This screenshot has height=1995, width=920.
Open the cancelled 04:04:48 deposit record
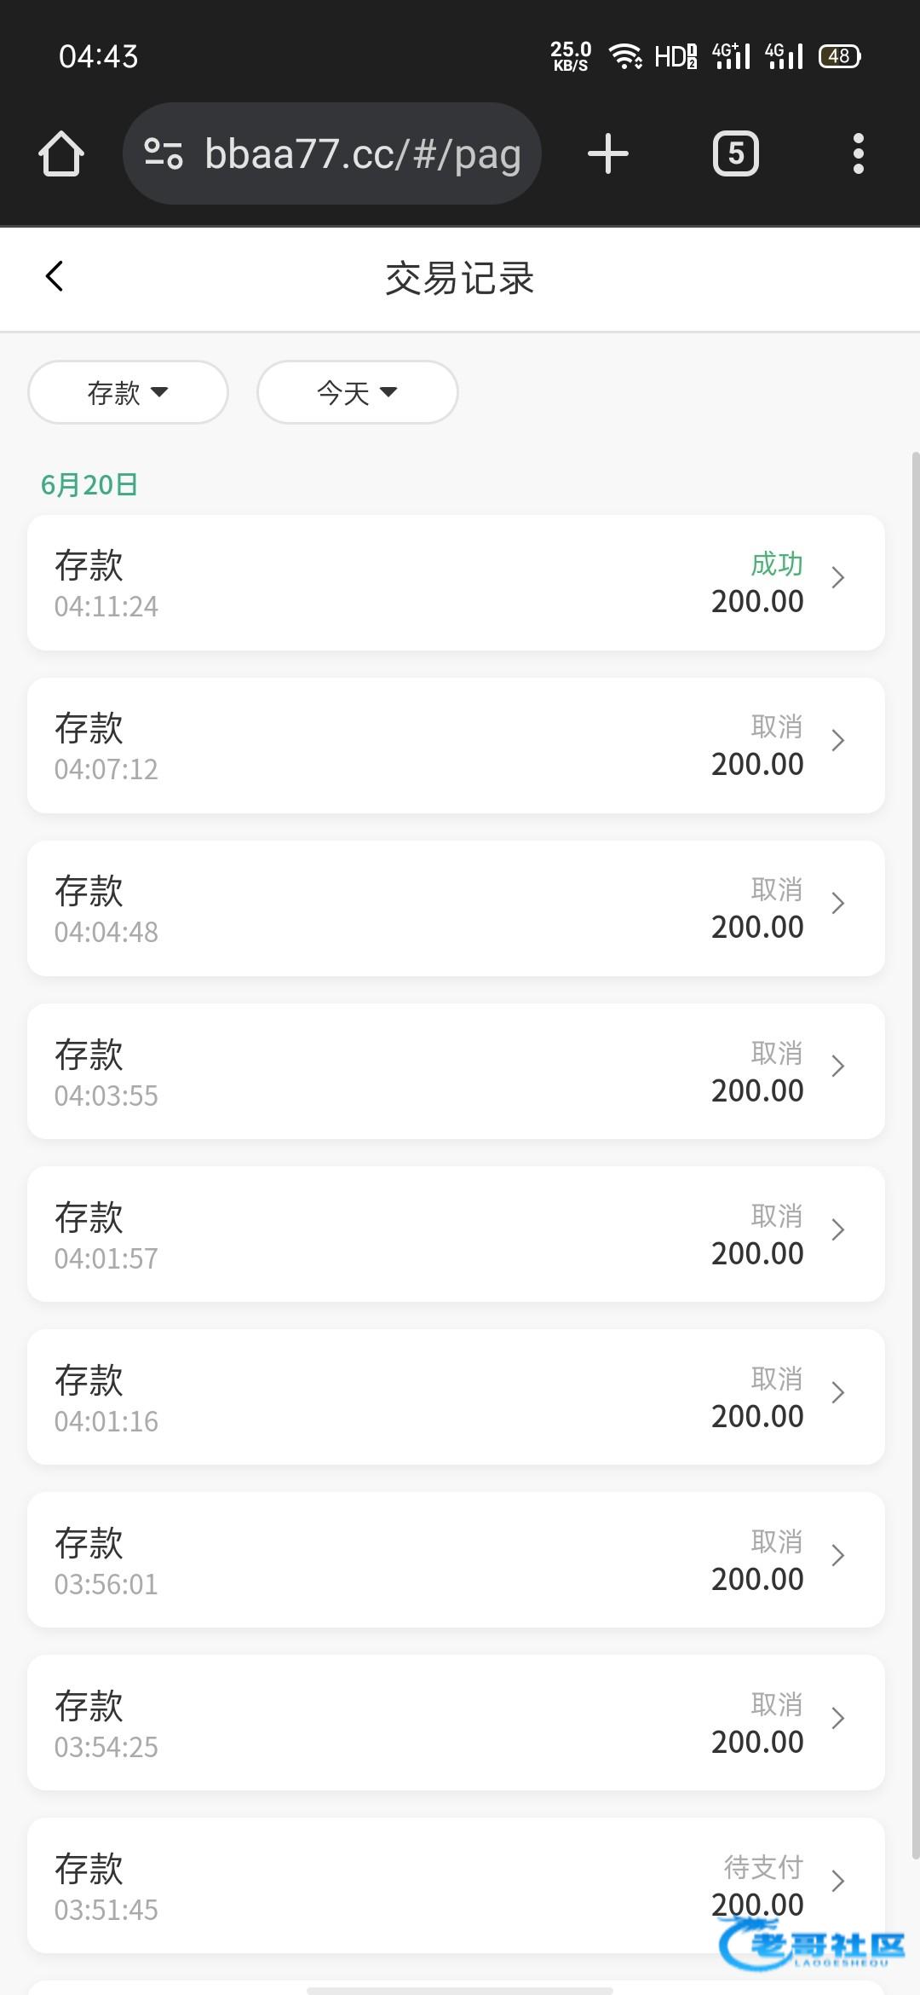[426, 909]
